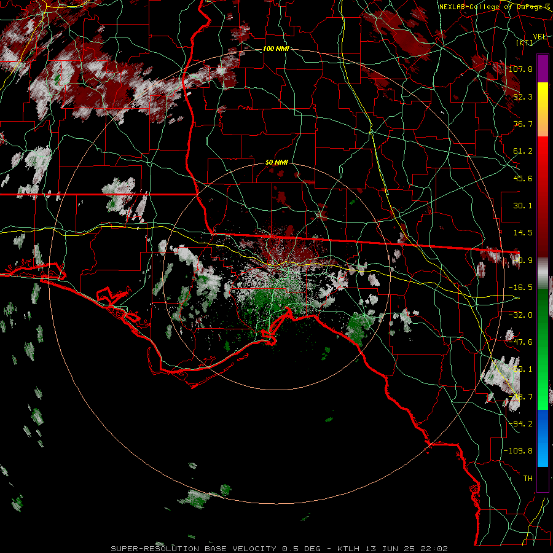Click the 14.5 legend value
553x553 pixels.
pos(523,233)
